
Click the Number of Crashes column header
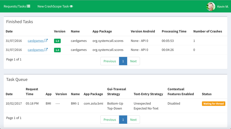[x=208, y=31]
